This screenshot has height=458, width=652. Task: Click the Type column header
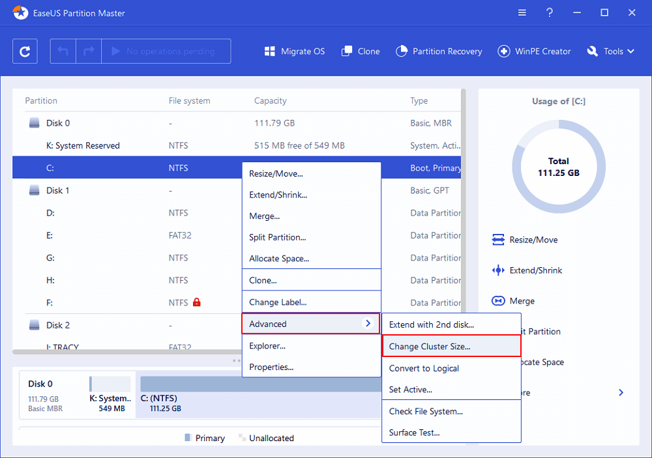tap(419, 100)
